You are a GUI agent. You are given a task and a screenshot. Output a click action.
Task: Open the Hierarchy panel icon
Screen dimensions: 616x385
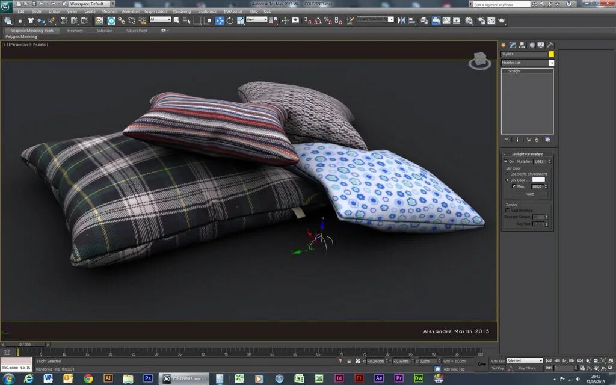tap(522, 45)
